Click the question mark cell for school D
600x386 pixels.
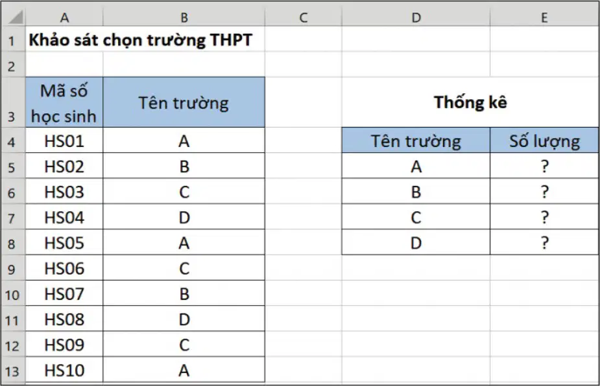click(544, 242)
